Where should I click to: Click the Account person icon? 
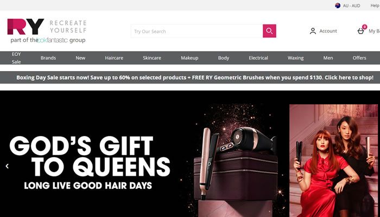tap(313, 31)
